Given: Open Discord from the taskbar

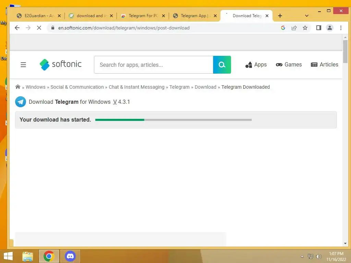Looking at the screenshot, I should coord(70,256).
